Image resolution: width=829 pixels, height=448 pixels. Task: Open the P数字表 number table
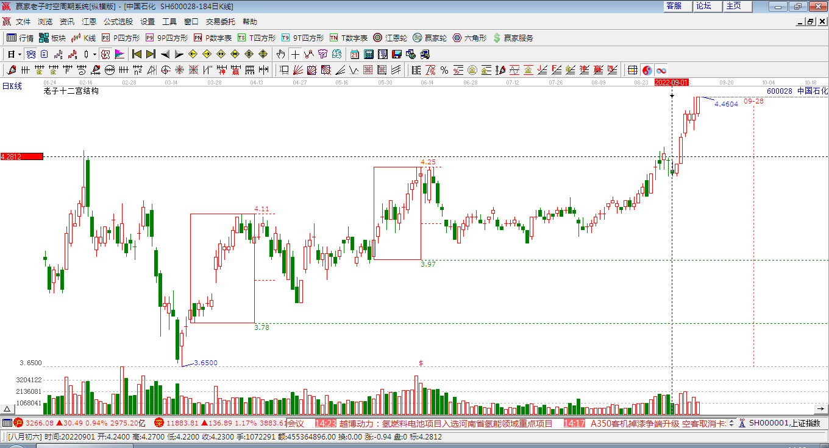(x=212, y=38)
